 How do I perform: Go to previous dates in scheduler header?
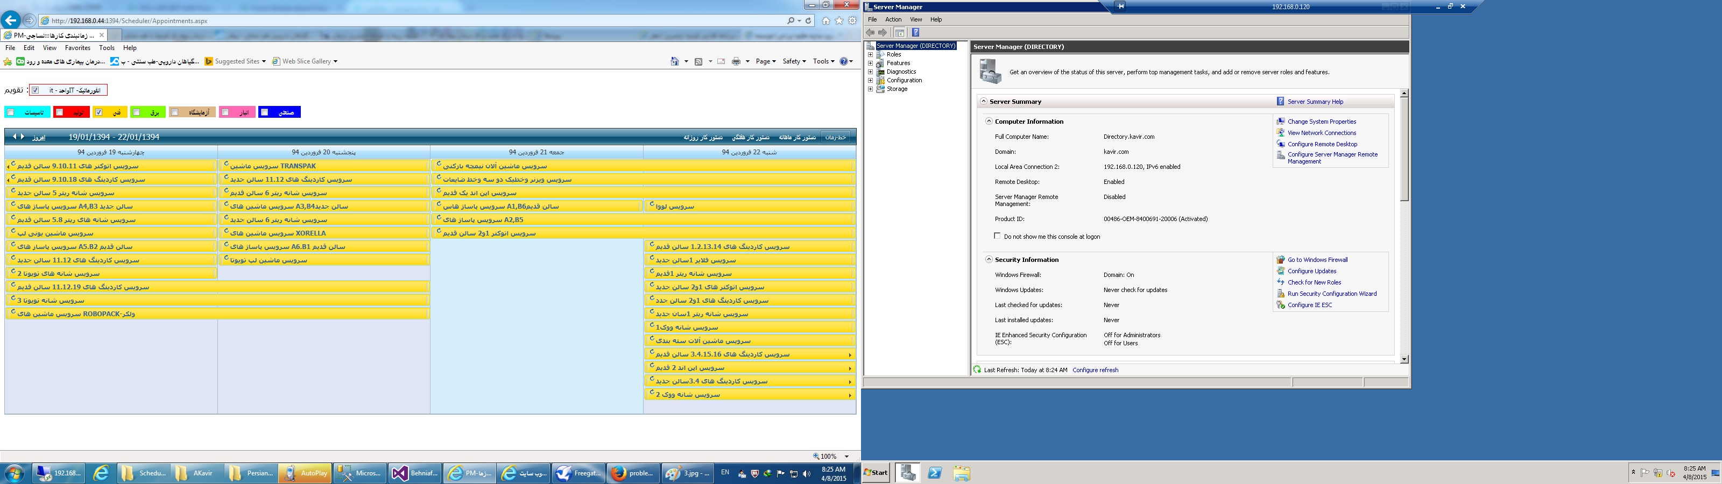(x=15, y=137)
